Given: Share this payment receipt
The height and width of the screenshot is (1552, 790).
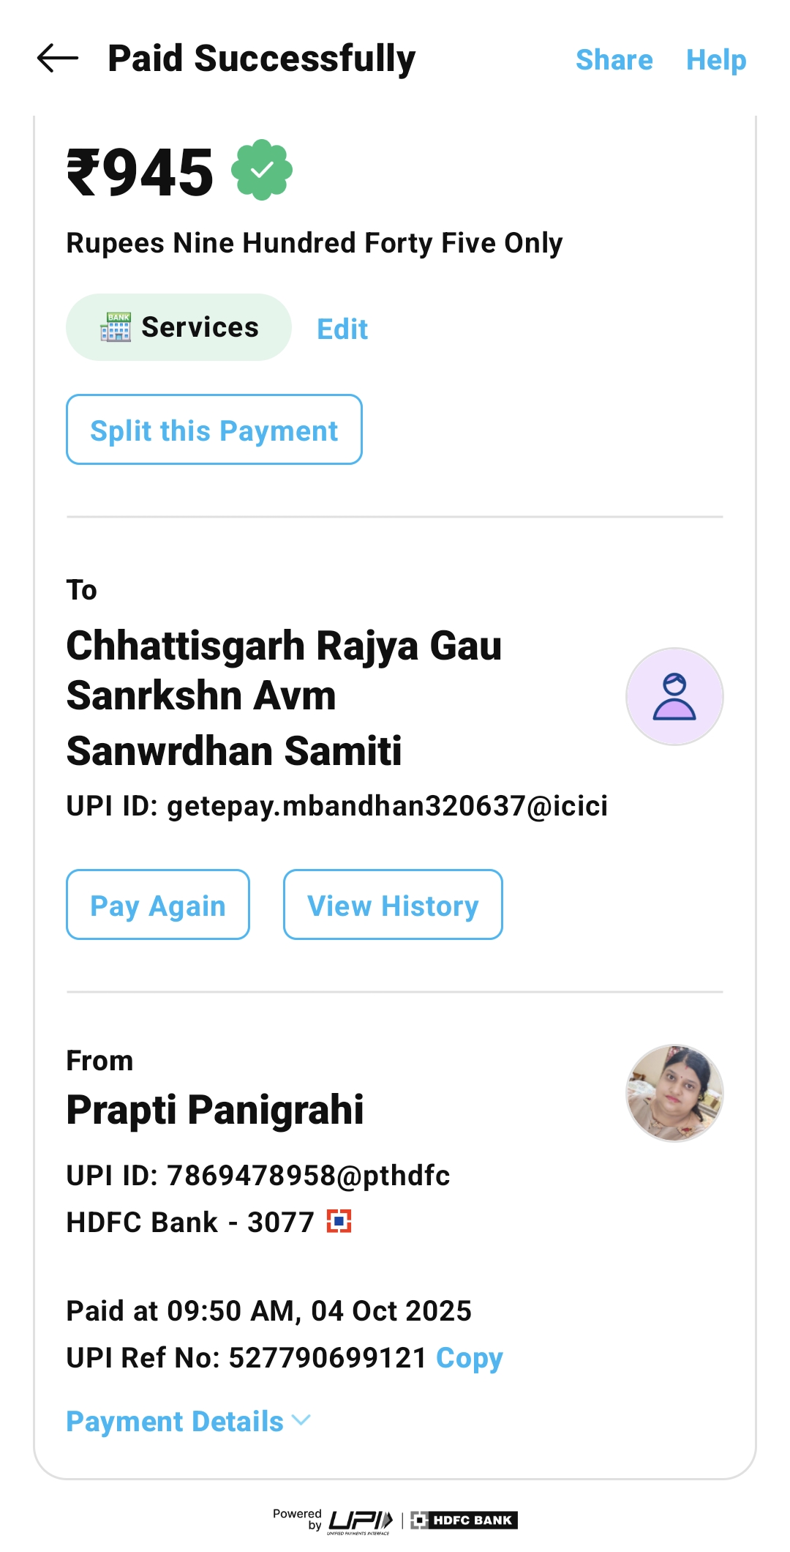Looking at the screenshot, I should [614, 60].
